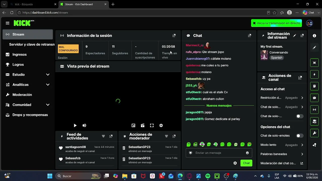This screenshot has width=322, height=181.
Task: Play the stream preview
Action: pyautogui.click(x=75, y=125)
